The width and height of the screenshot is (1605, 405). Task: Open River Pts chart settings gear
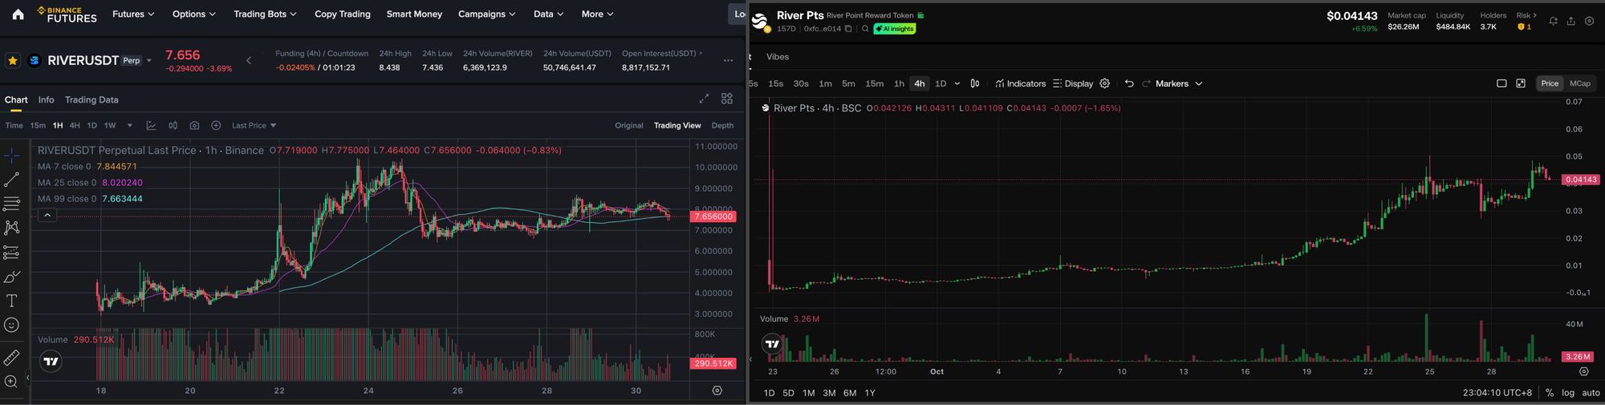[x=1104, y=83]
